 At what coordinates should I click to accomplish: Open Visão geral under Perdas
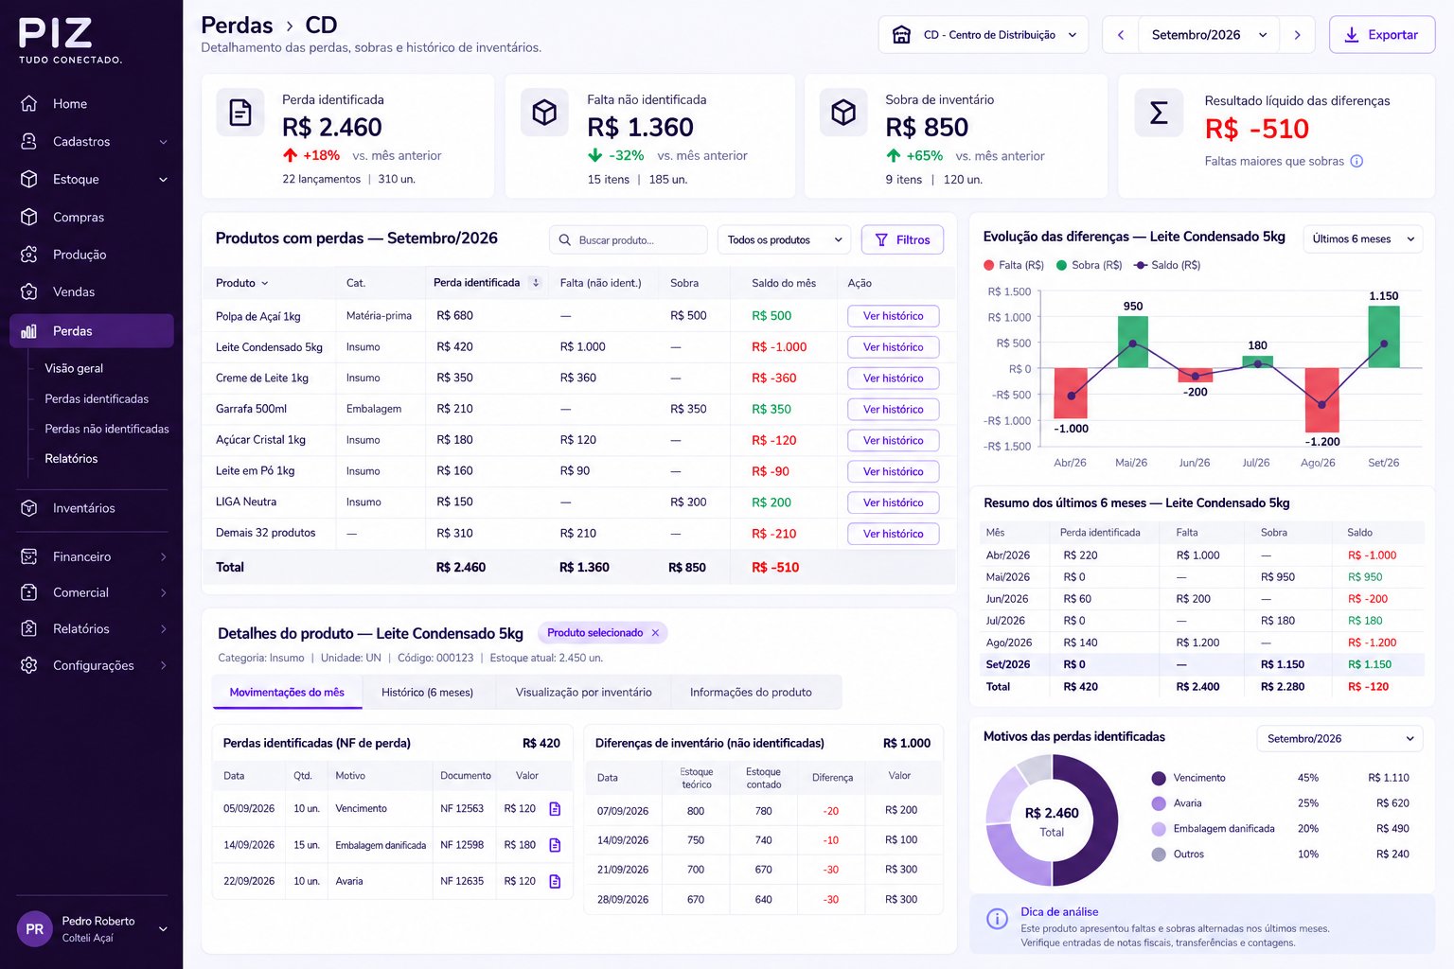(74, 368)
